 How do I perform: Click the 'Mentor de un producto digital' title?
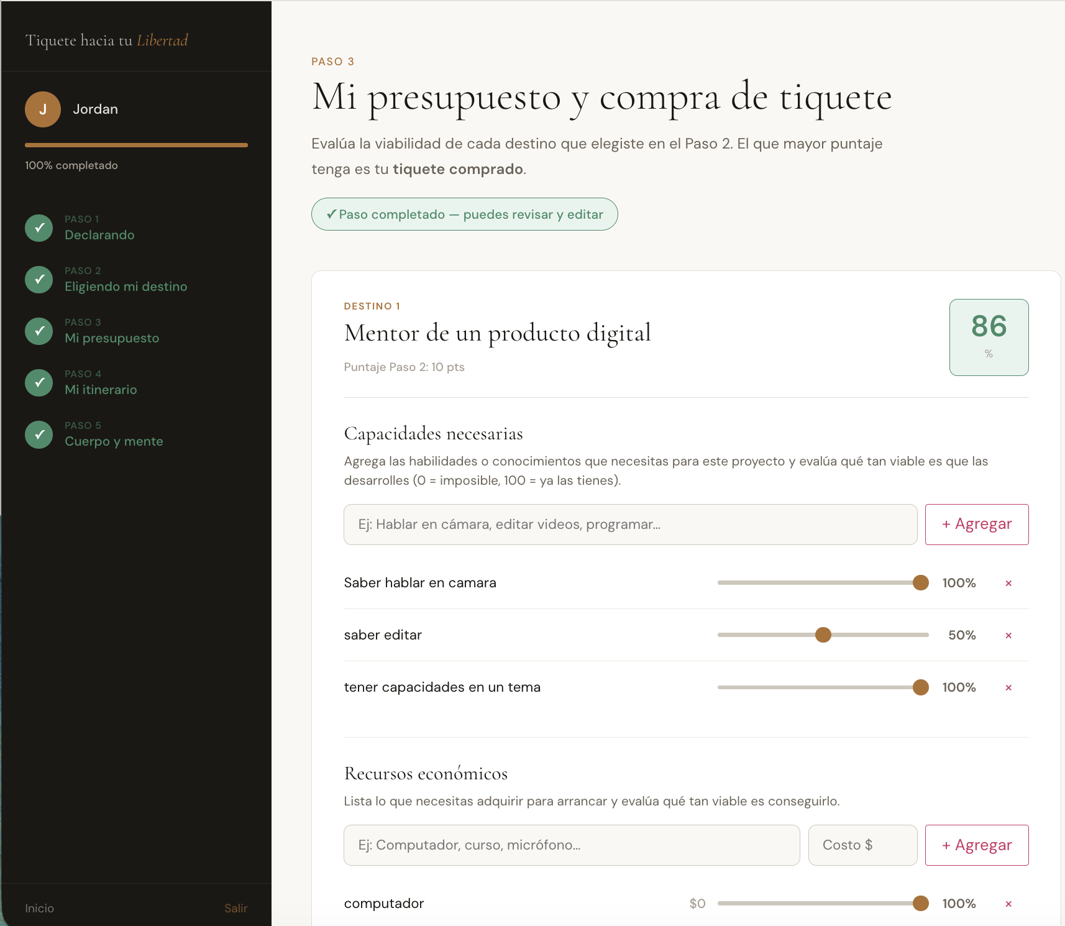pos(498,333)
